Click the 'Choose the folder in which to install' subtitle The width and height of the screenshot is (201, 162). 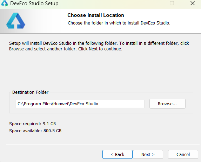[119, 23]
